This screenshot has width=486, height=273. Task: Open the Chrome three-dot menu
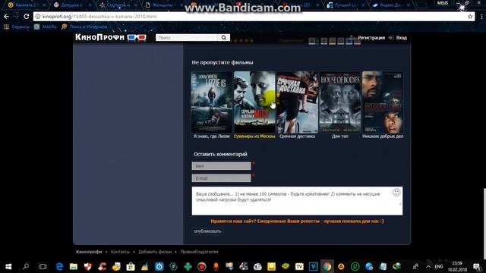[x=481, y=17]
